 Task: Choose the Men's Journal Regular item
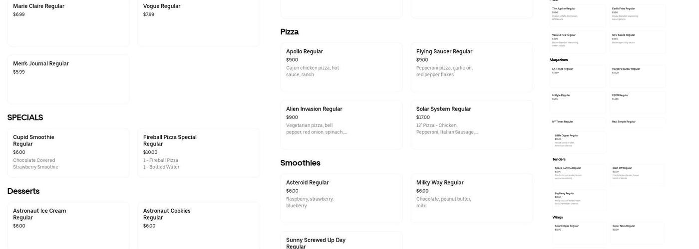(68, 79)
